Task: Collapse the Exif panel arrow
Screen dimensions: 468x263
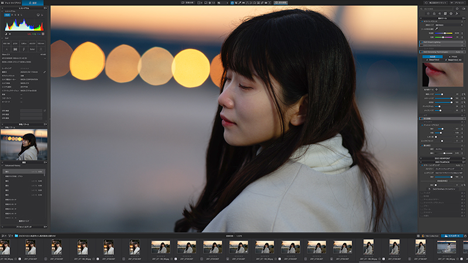Action: click(2, 38)
